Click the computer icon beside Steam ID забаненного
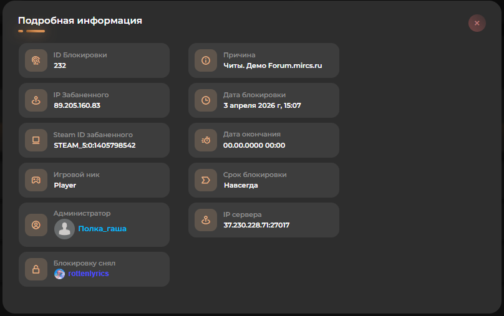504x316 pixels. pos(36,140)
